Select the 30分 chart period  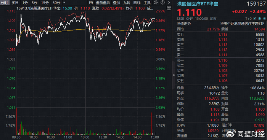pyautogui.click(x=56, y=3)
